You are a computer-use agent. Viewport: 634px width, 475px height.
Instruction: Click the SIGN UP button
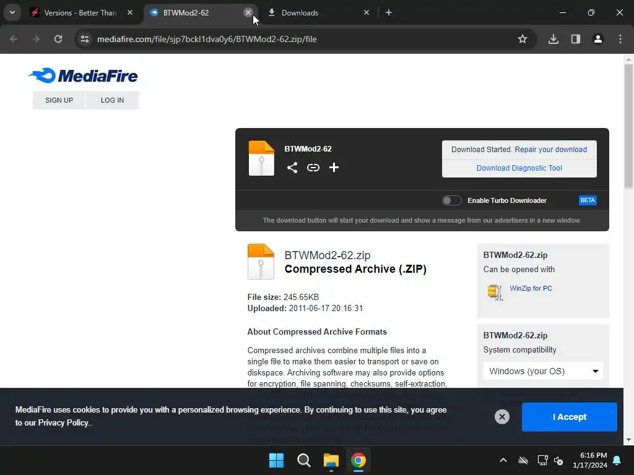tap(59, 100)
